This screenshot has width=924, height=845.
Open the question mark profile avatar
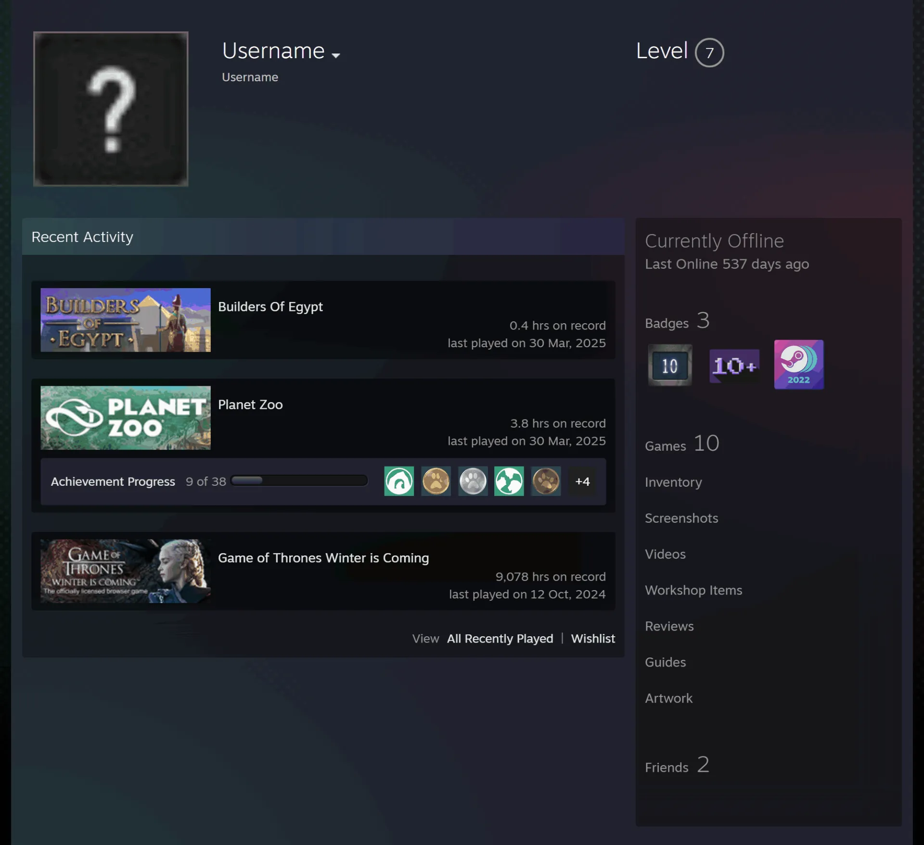111,109
